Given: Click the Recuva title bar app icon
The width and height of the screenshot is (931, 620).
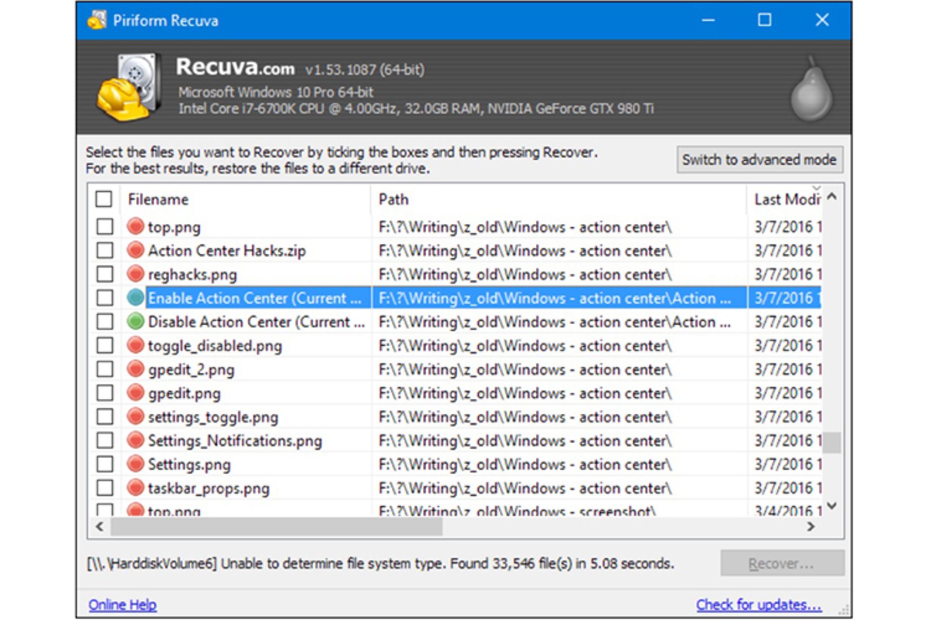Looking at the screenshot, I should [97, 20].
